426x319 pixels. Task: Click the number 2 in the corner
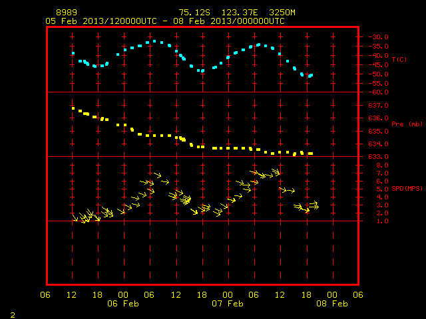click(13, 315)
